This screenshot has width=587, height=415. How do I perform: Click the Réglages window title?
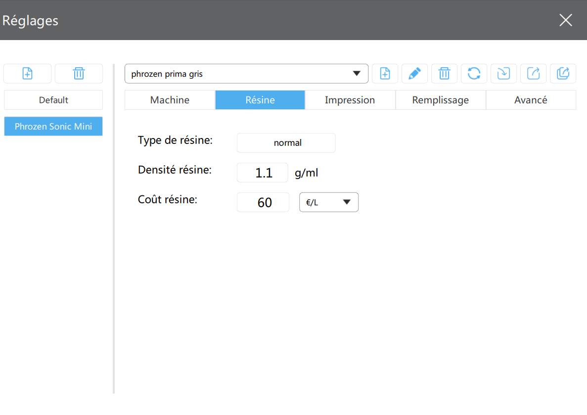[x=30, y=21]
